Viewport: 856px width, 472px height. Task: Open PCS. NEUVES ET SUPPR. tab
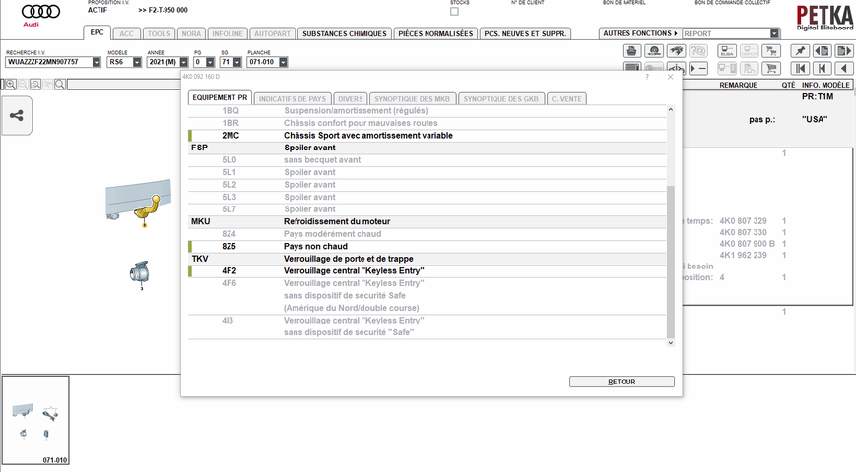pyautogui.click(x=525, y=33)
